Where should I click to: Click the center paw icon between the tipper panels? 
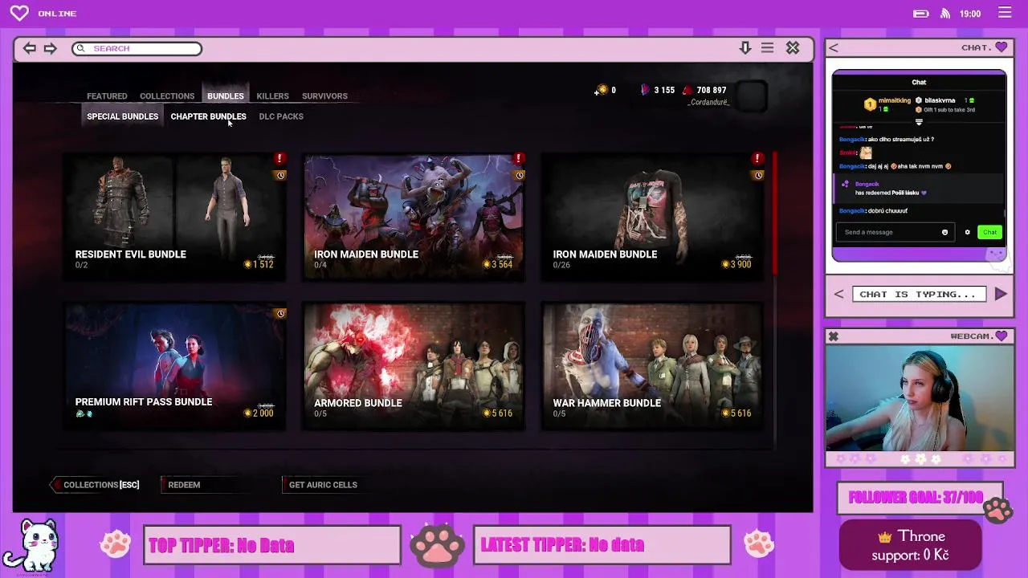437,545
